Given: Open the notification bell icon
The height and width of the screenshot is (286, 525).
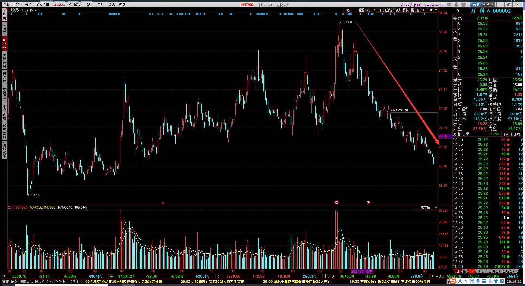Looking at the screenshot, I should (x=456, y=5).
